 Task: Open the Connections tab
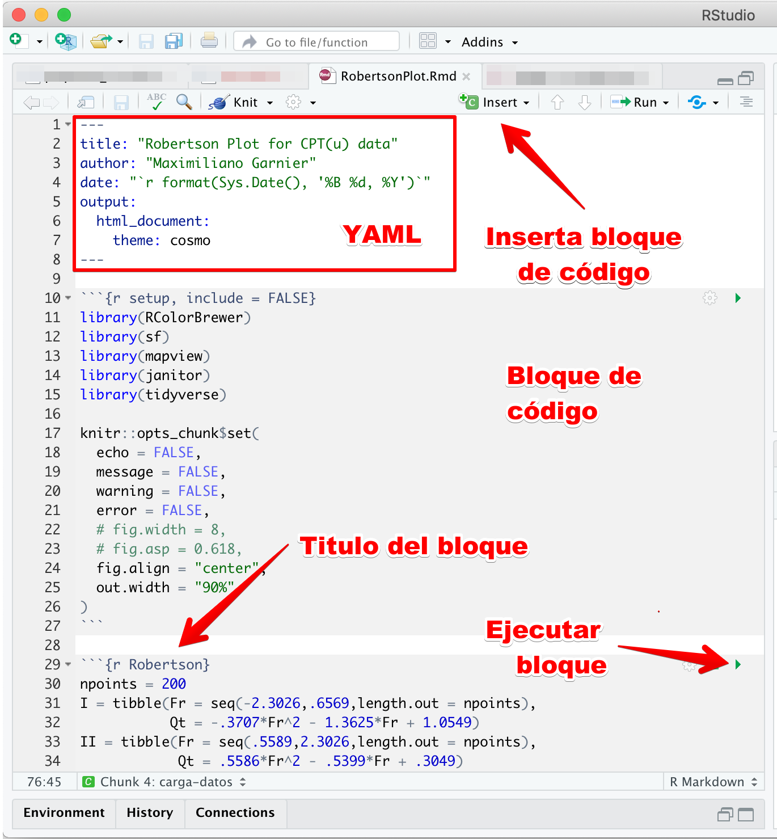tap(235, 812)
